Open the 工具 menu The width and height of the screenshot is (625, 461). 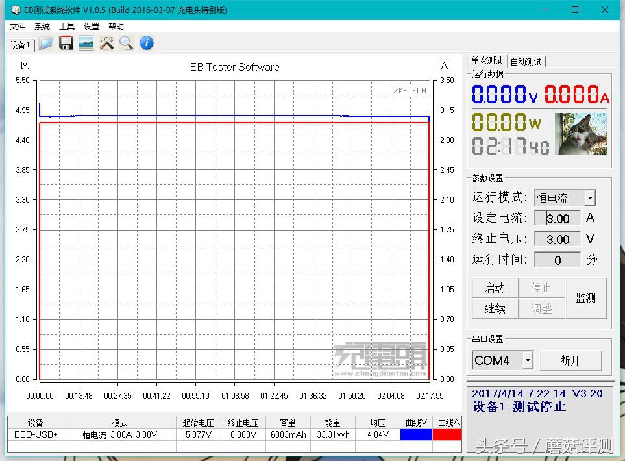(67, 27)
